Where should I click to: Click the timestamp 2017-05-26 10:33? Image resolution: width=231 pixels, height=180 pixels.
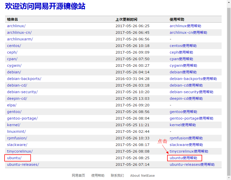[x=132, y=138]
